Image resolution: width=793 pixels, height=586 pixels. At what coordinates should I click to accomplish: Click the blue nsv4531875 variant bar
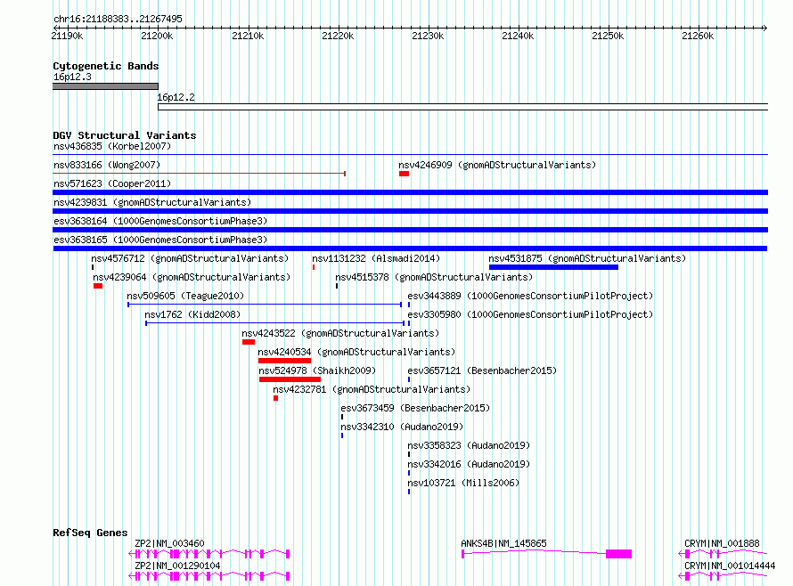553,267
